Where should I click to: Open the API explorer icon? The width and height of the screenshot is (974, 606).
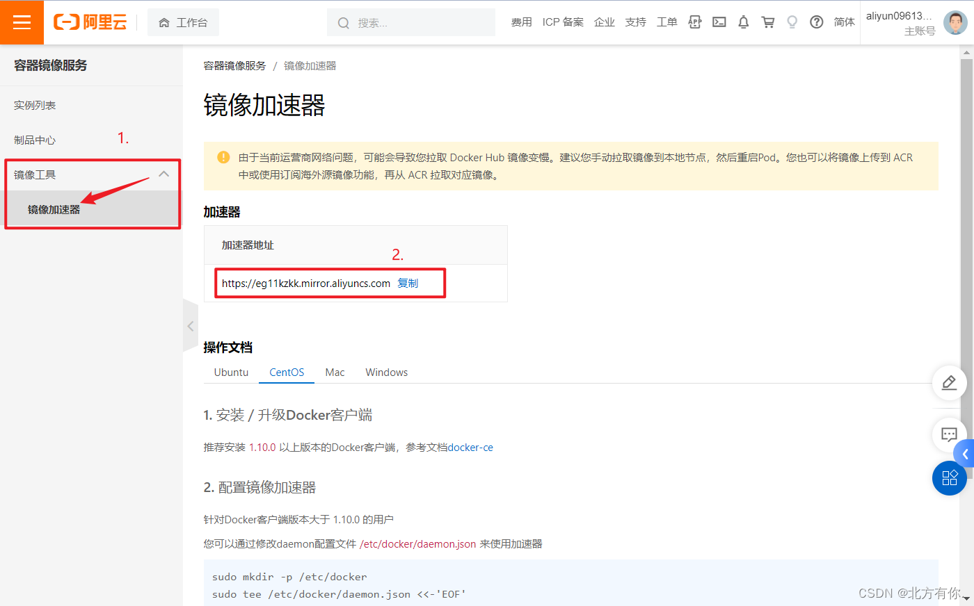pyautogui.click(x=695, y=22)
